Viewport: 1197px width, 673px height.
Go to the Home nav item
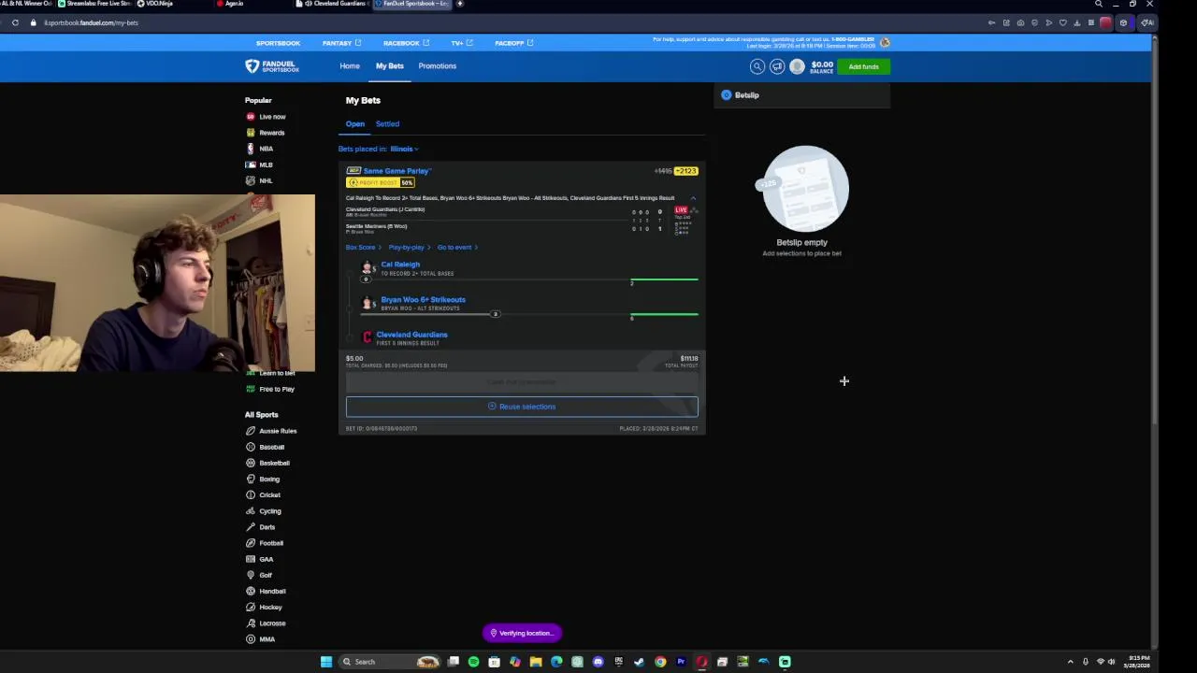click(350, 66)
